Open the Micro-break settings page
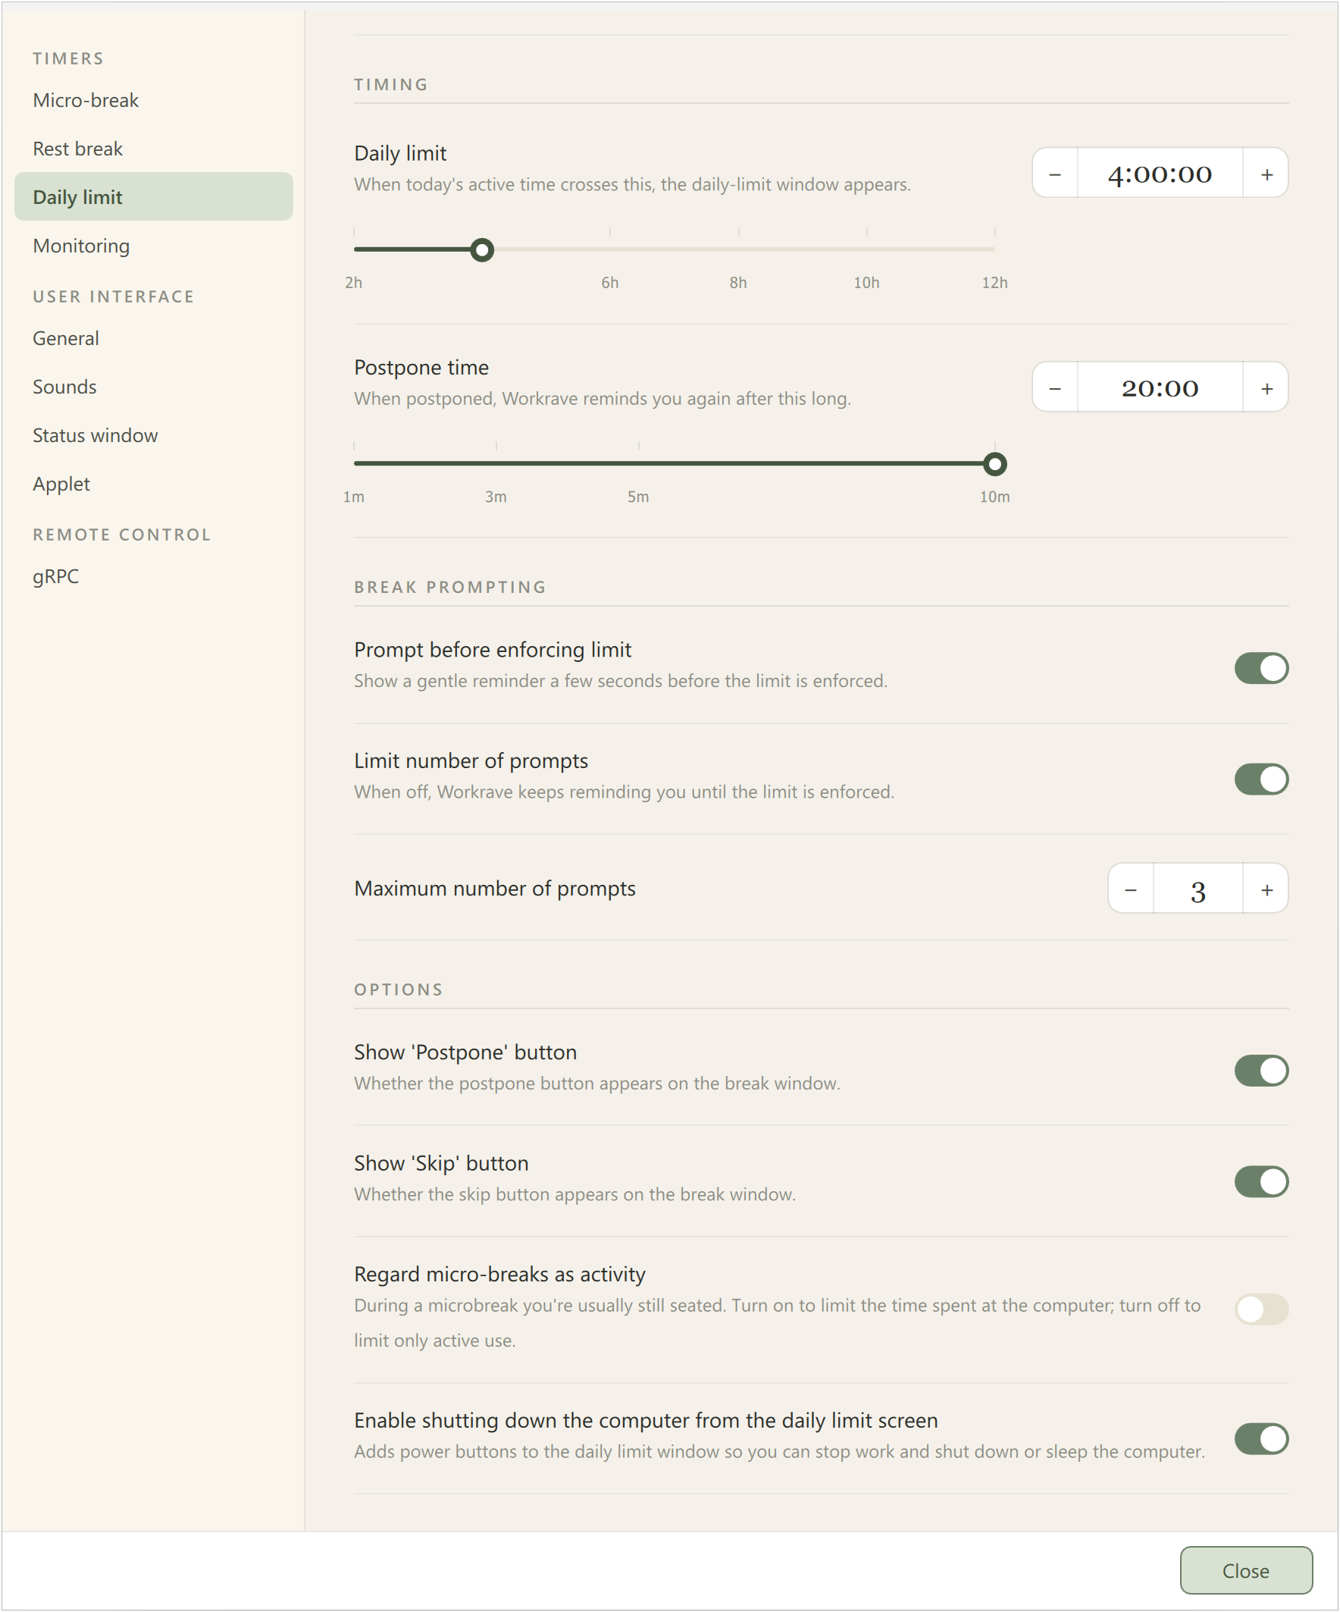This screenshot has height=1612, width=1340. point(154,101)
